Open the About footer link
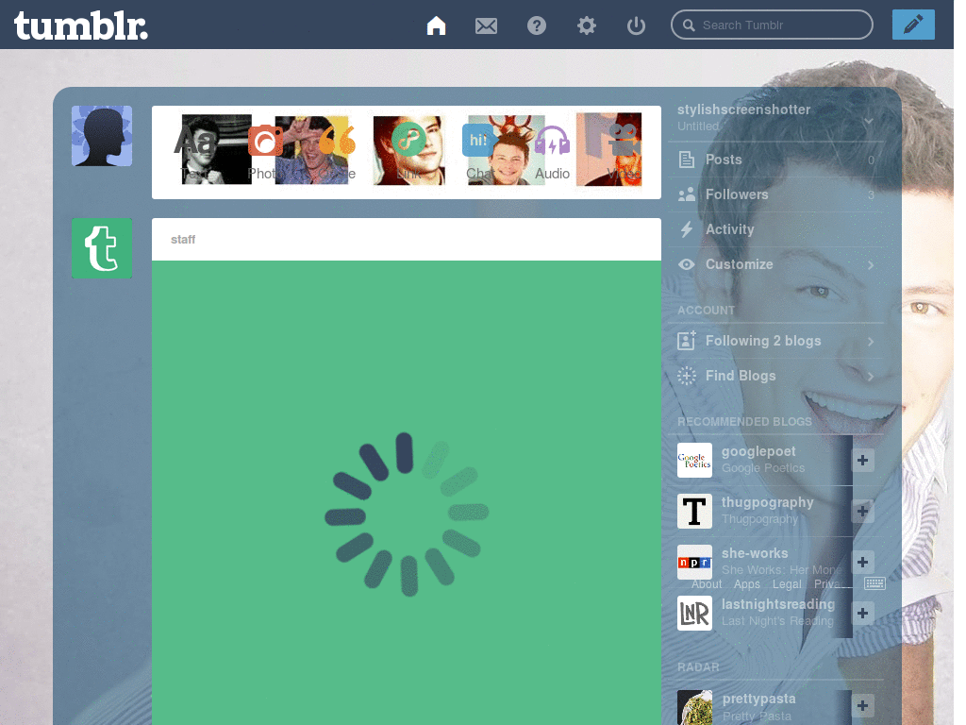Viewport: 966px width, 725px height. point(707,584)
